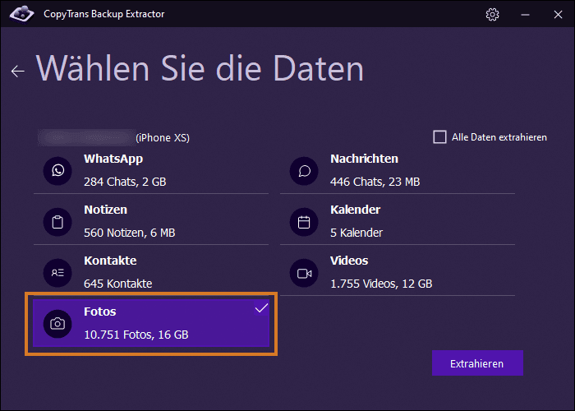This screenshot has height=411, width=575.
Task: Click the text '284 Chats, 2 GB'
Action: point(125,182)
